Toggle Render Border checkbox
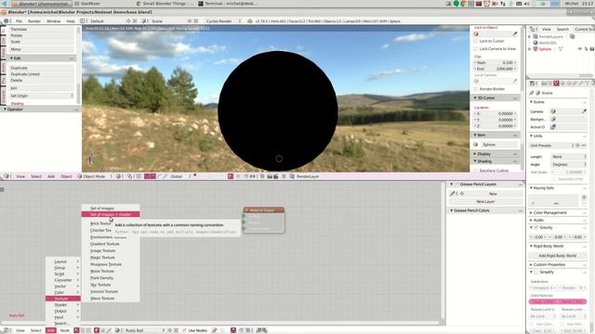This screenshot has width=595, height=334. coord(476,89)
